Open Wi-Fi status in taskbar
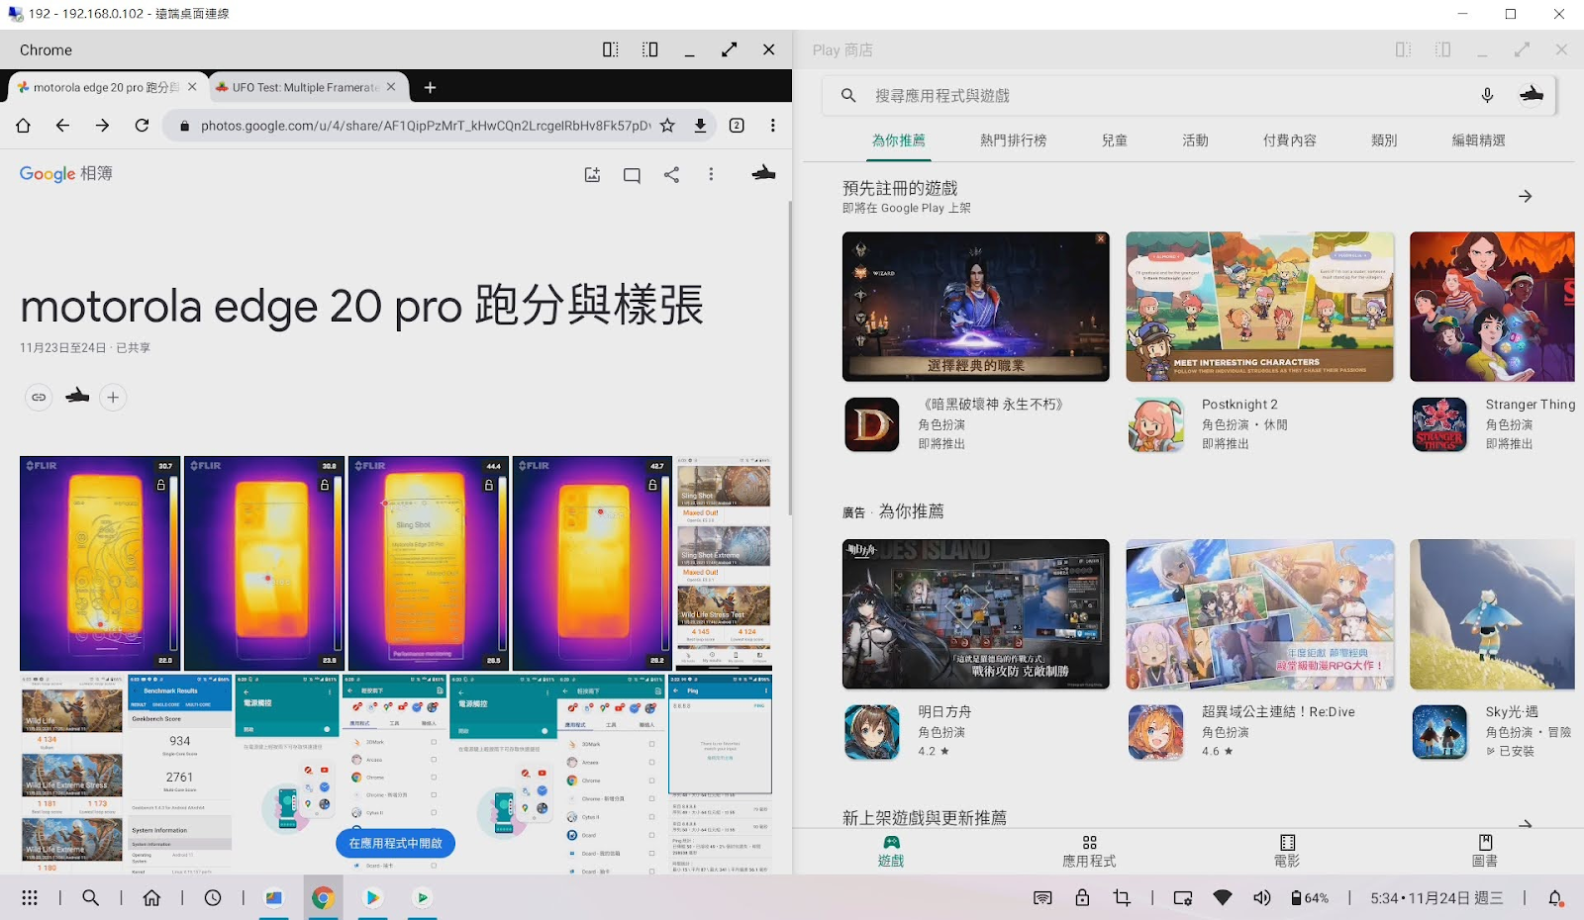 point(1223,898)
